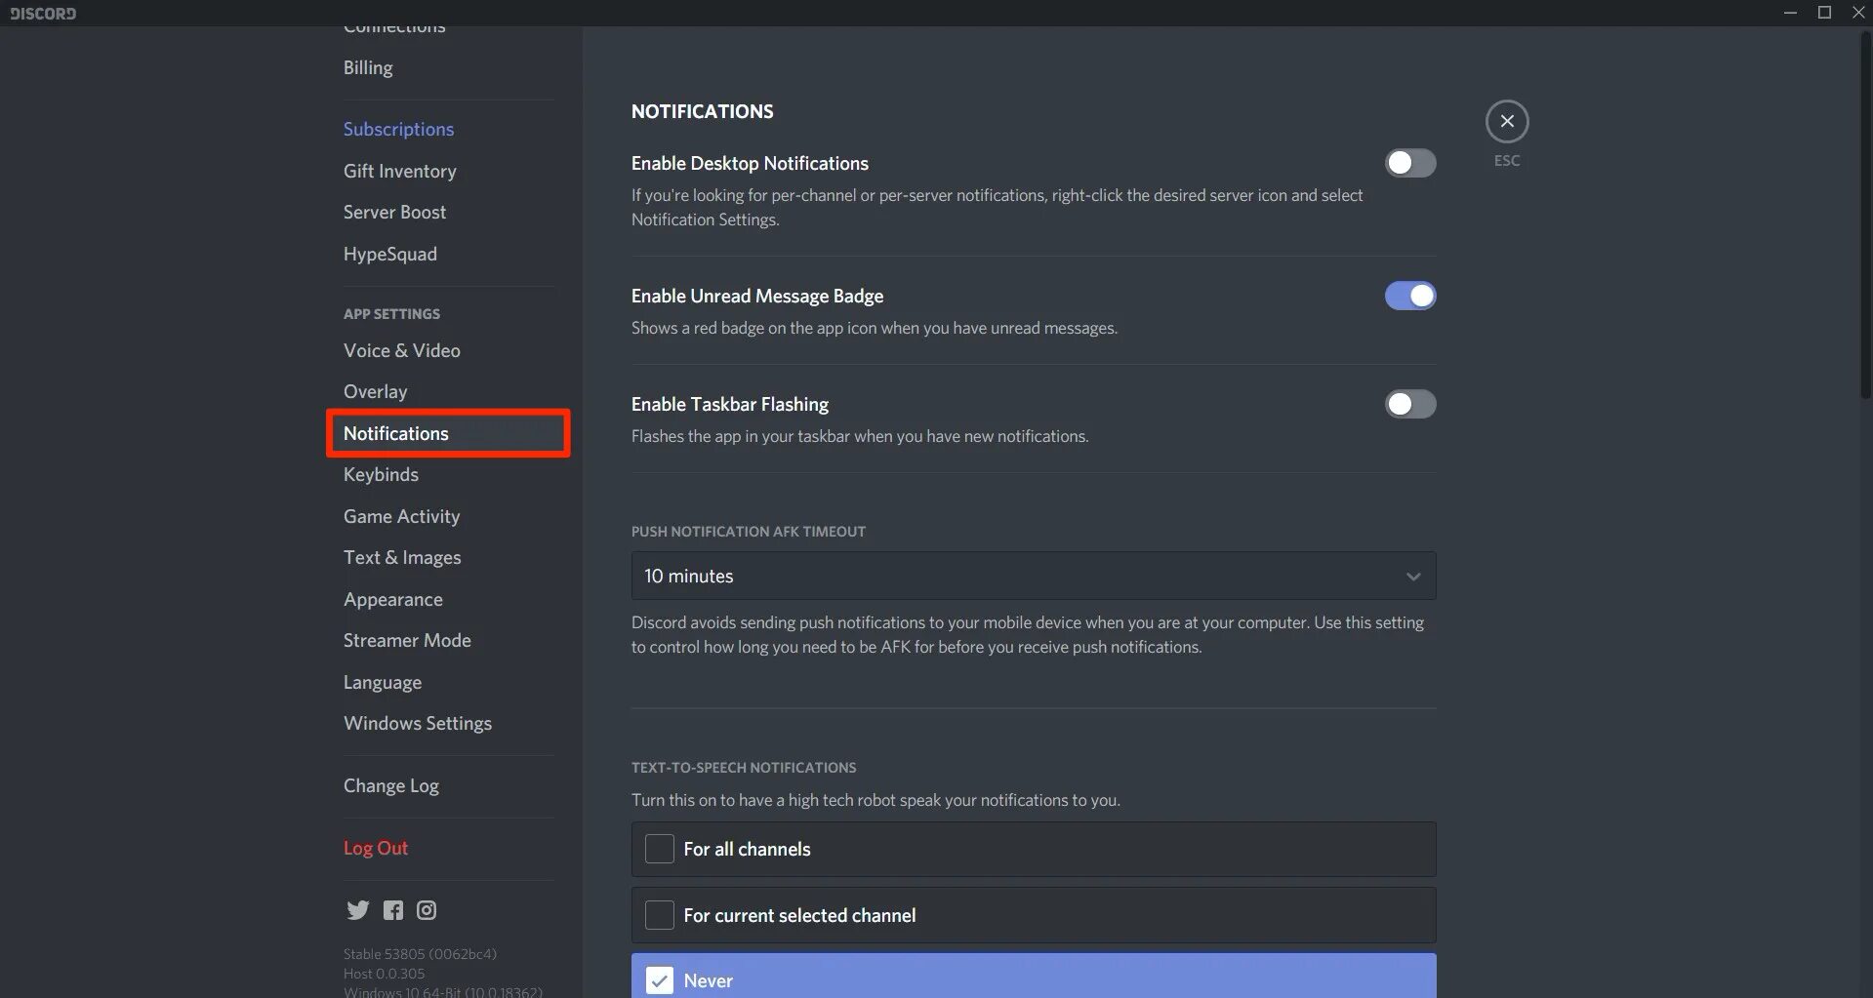
Task: Toggle Enable Desktop Notifications switch
Action: (x=1410, y=163)
